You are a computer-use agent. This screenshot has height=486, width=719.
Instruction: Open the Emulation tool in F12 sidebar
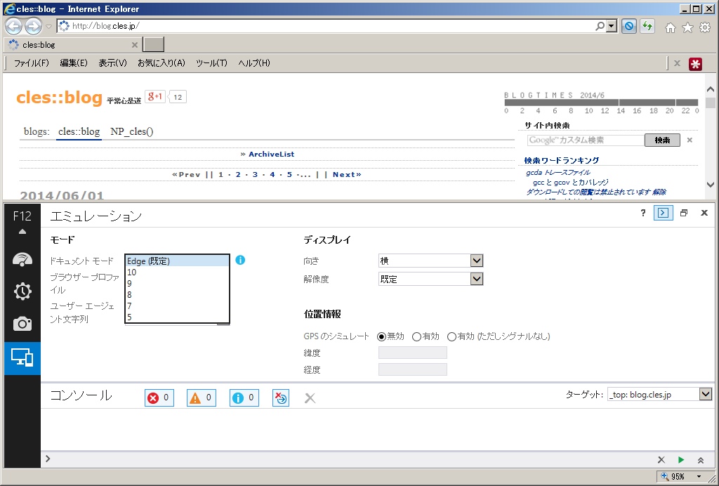pyautogui.click(x=22, y=358)
